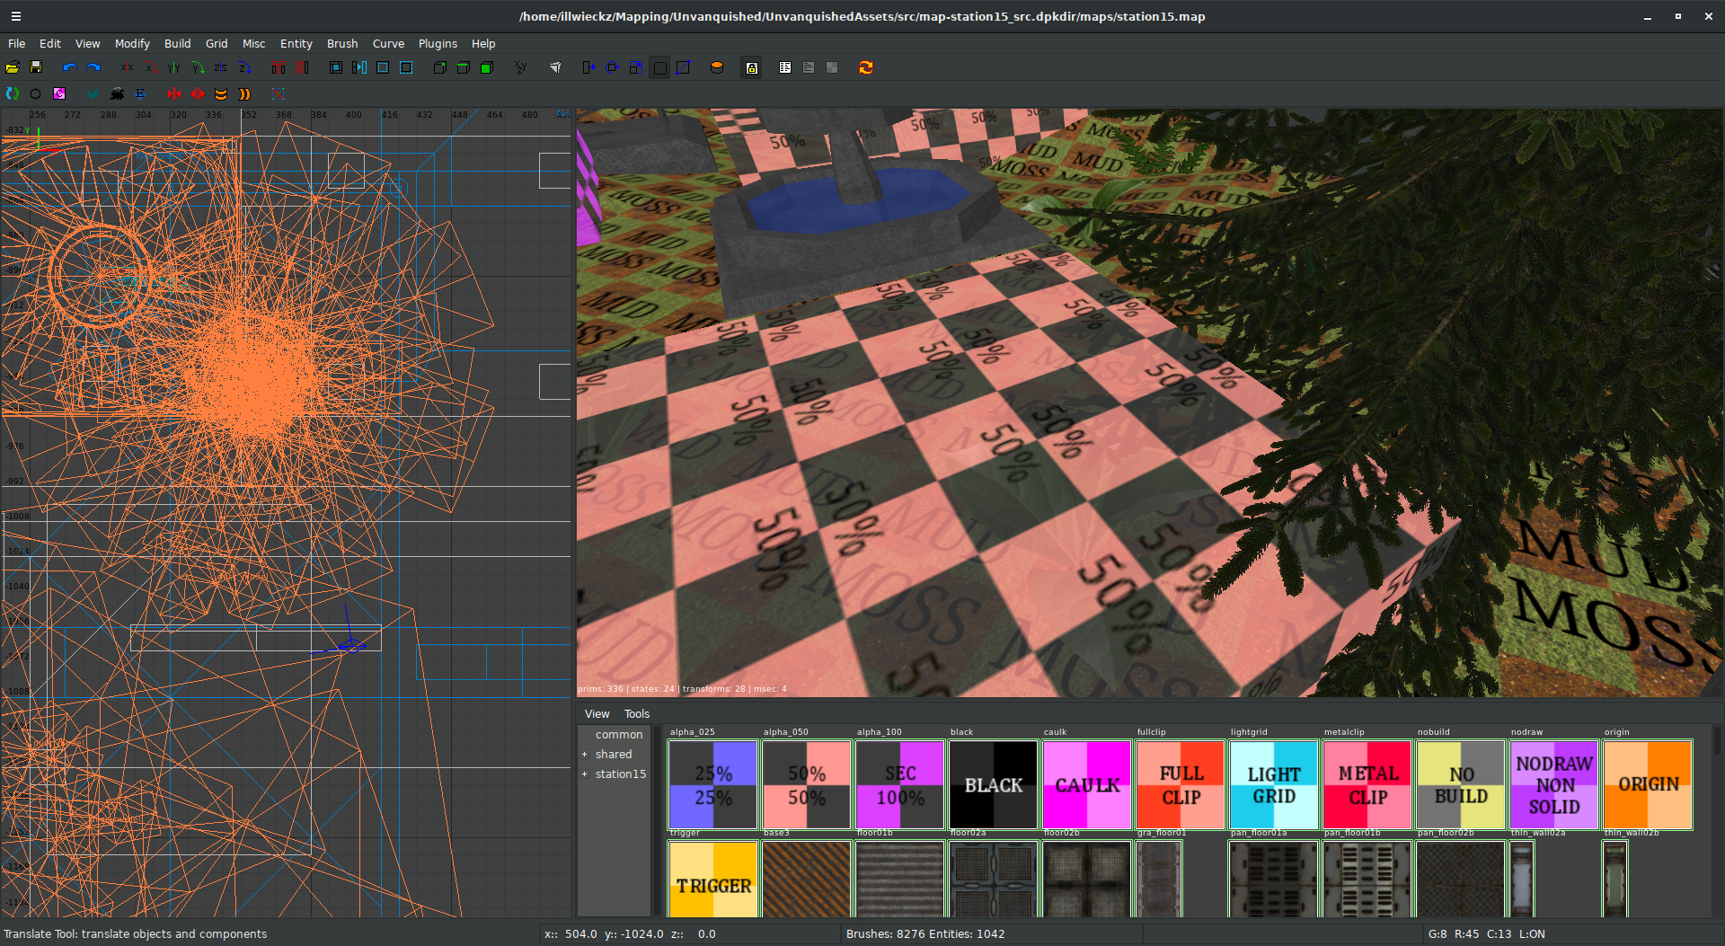Pick the FULL CLIP texture
The height and width of the screenshot is (946, 1725).
pyautogui.click(x=1181, y=785)
